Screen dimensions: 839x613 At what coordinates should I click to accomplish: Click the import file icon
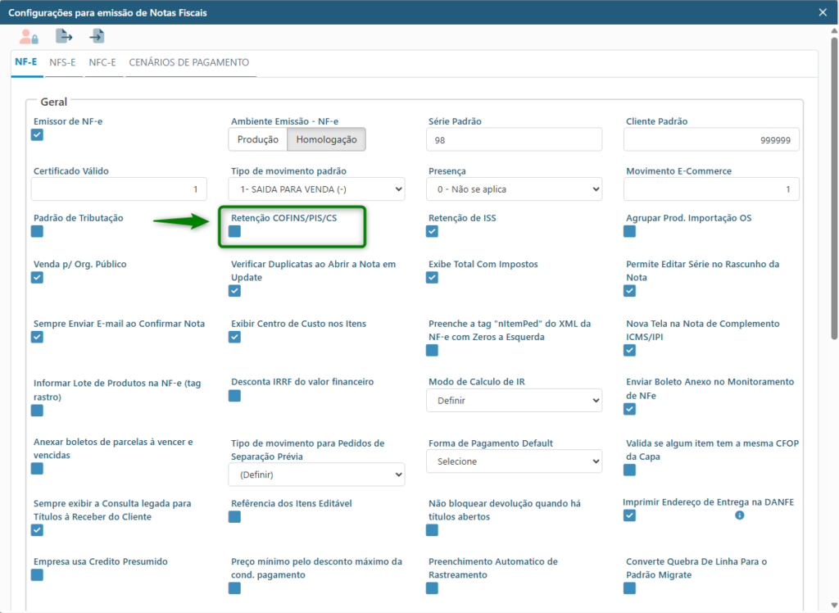point(98,37)
